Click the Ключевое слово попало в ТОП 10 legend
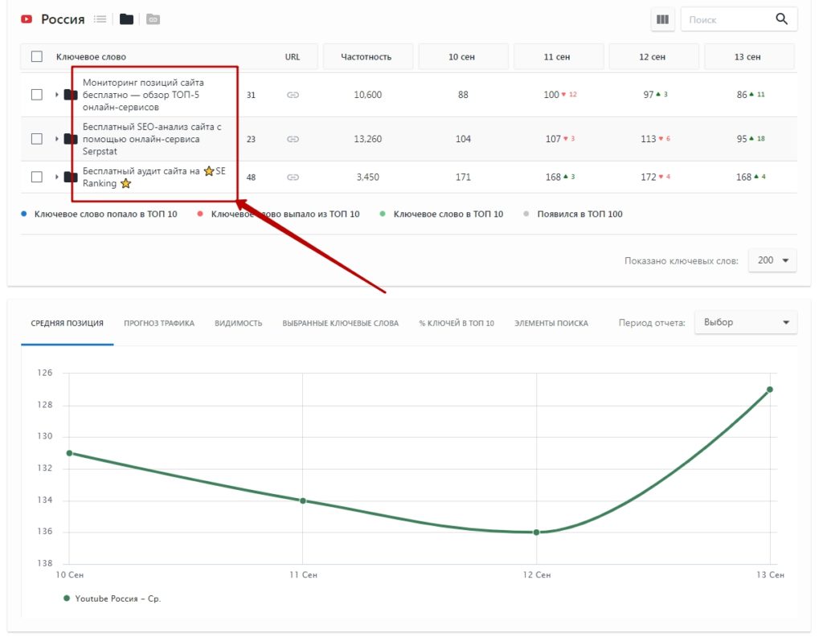This screenshot has width=823, height=641. pos(99,214)
